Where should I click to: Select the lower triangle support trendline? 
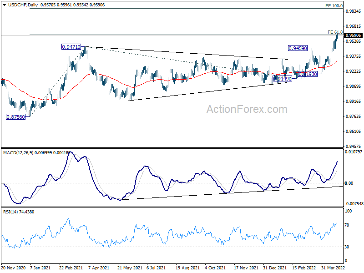(x=208, y=91)
